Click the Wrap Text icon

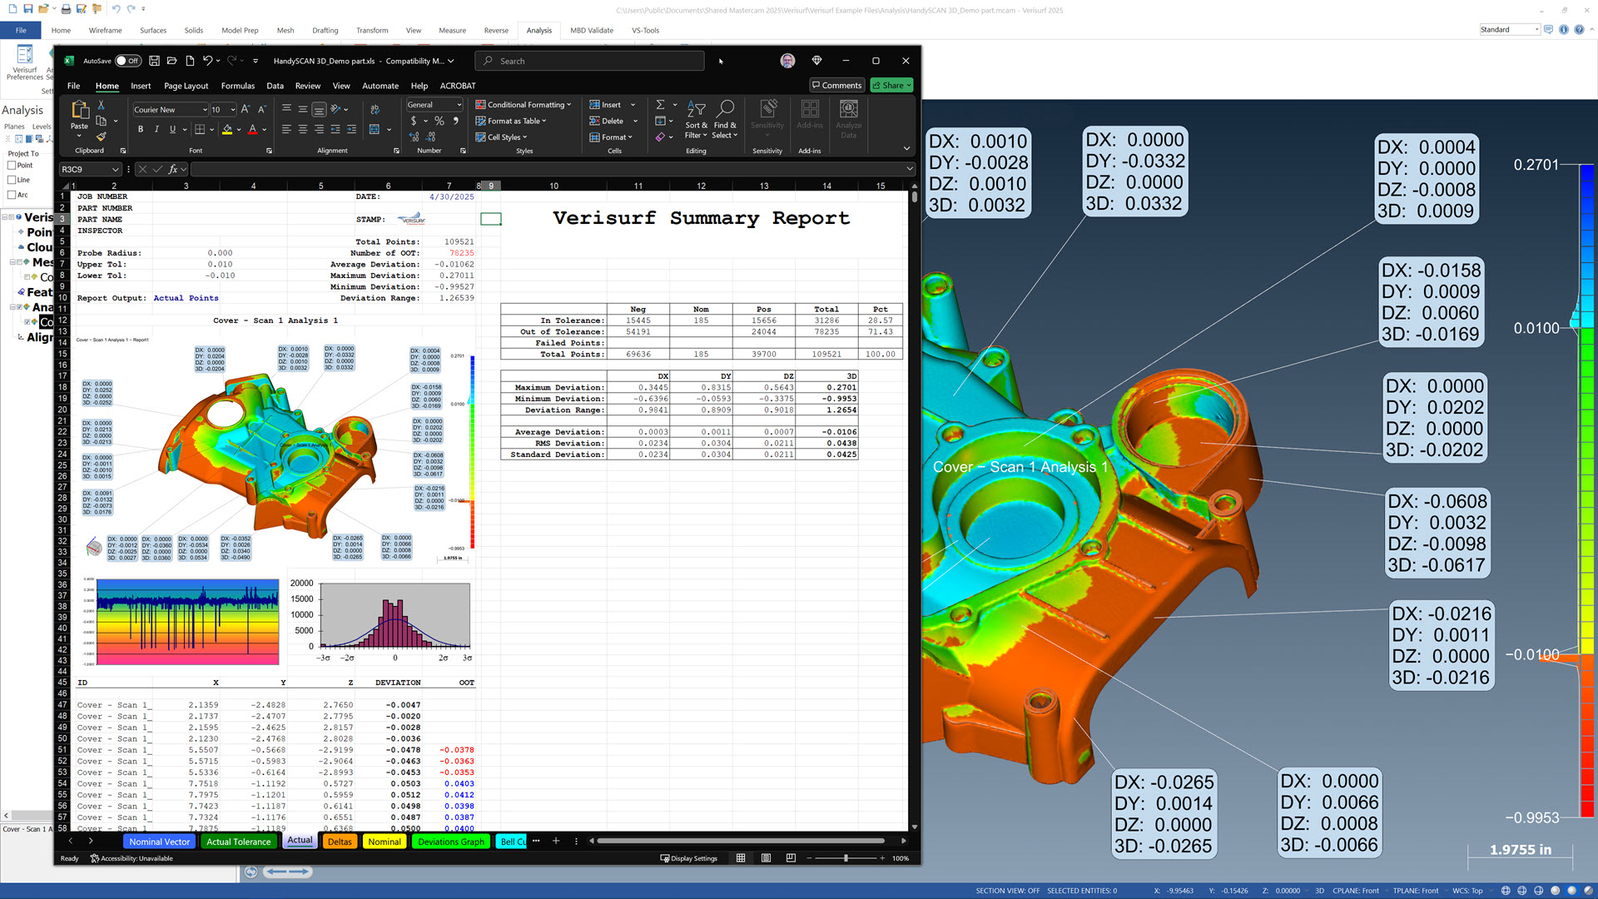(x=375, y=109)
